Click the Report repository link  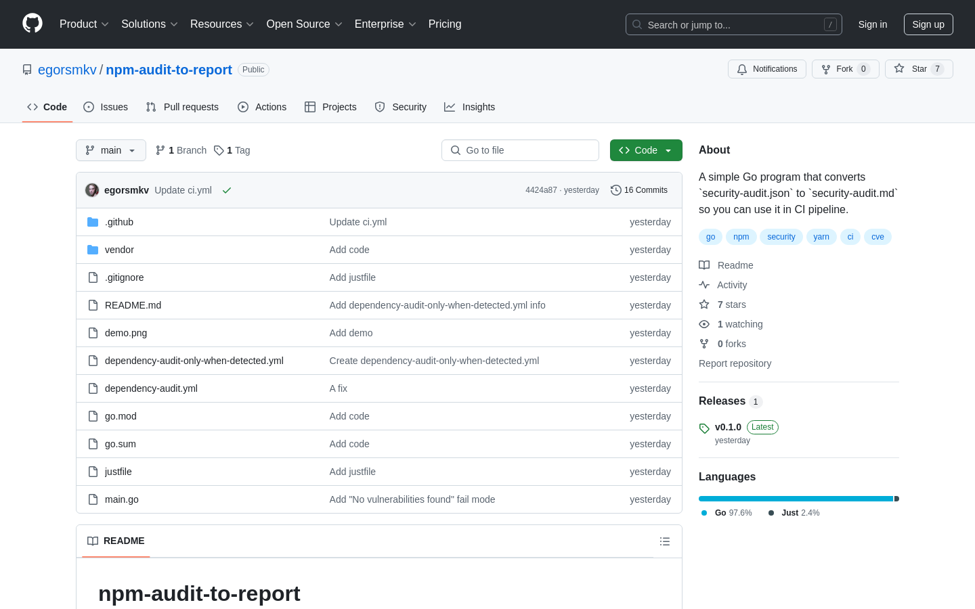tap(735, 363)
